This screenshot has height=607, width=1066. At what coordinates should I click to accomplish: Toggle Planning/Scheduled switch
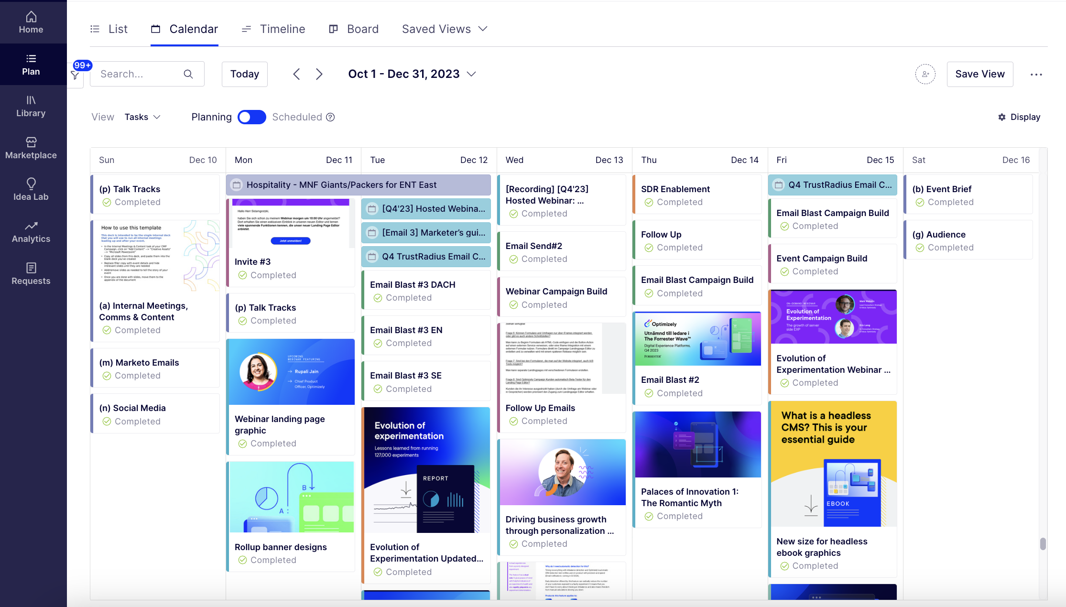point(252,117)
